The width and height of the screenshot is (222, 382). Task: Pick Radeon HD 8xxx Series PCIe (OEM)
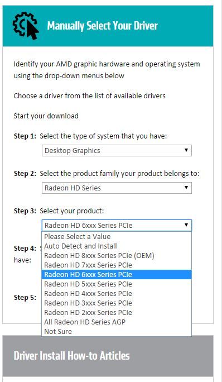point(117,256)
